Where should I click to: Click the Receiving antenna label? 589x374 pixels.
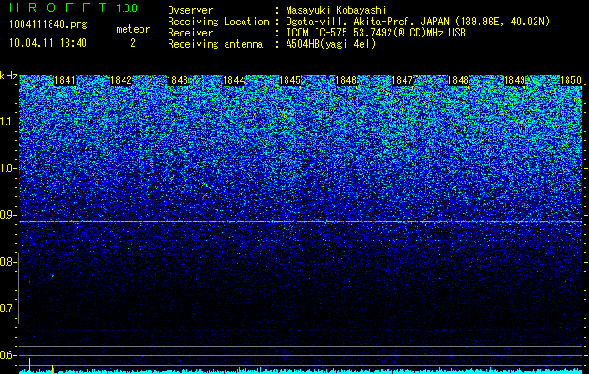pyautogui.click(x=215, y=44)
